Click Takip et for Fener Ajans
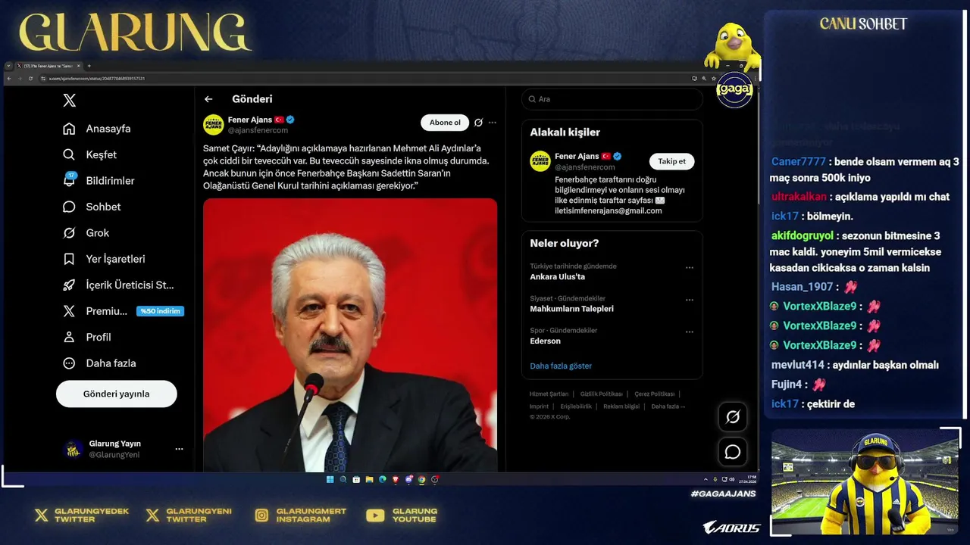 click(671, 161)
